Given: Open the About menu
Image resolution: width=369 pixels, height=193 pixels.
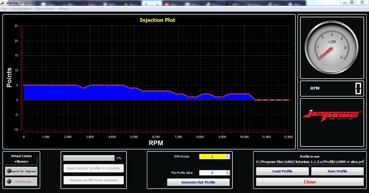Looking at the screenshot, I should click(63, 8).
